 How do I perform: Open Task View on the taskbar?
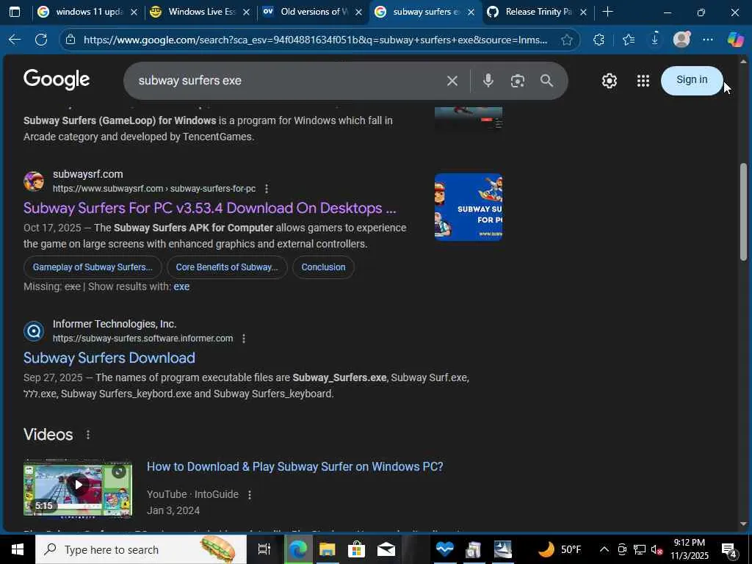pyautogui.click(x=264, y=549)
